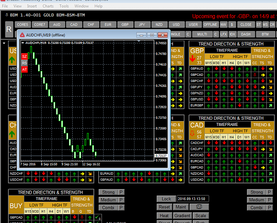Click the CAD hollow down arrow icon

[x=192, y=133]
